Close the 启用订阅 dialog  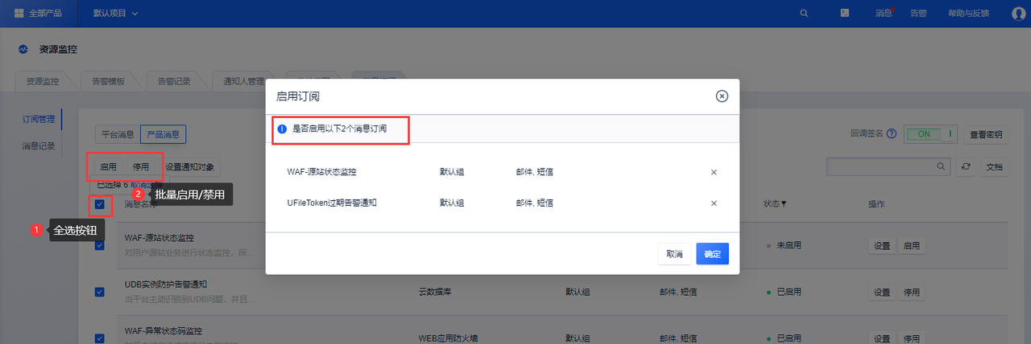[722, 96]
